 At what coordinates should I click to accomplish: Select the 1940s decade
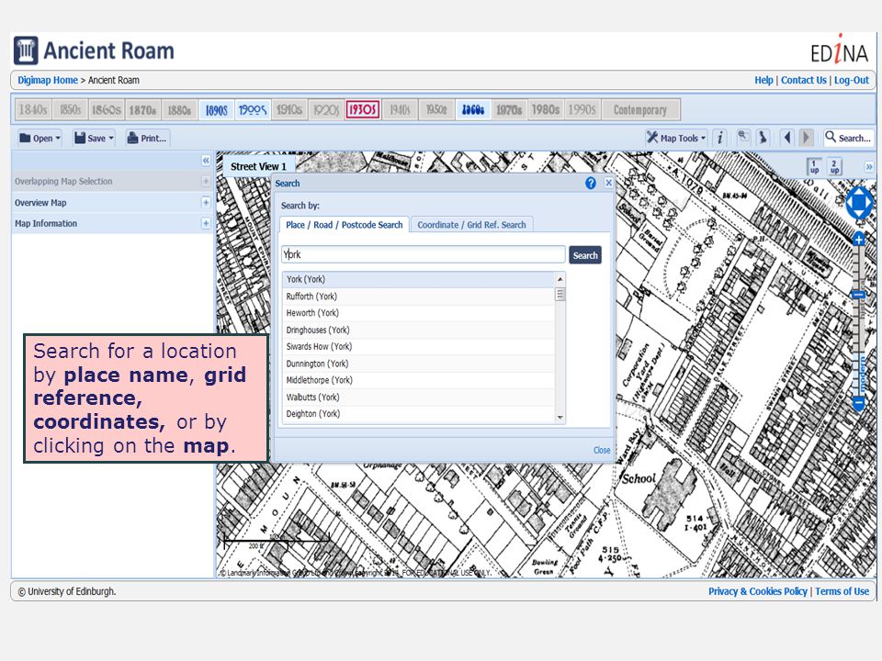pos(400,109)
